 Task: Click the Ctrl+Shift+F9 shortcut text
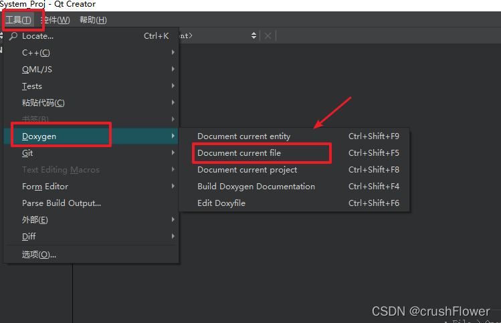click(x=374, y=136)
